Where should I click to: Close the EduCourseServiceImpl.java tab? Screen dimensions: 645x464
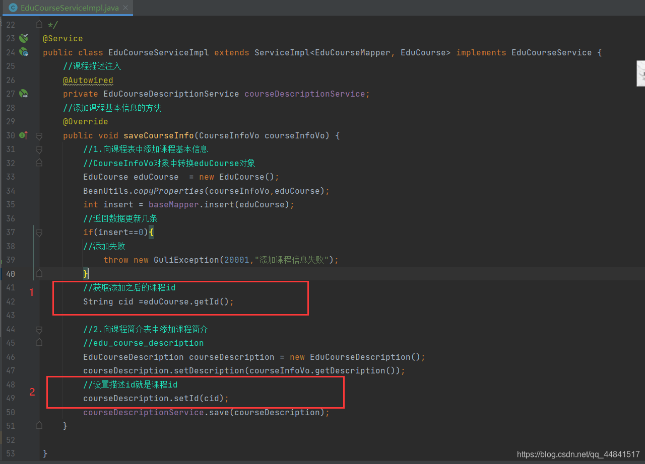point(126,8)
